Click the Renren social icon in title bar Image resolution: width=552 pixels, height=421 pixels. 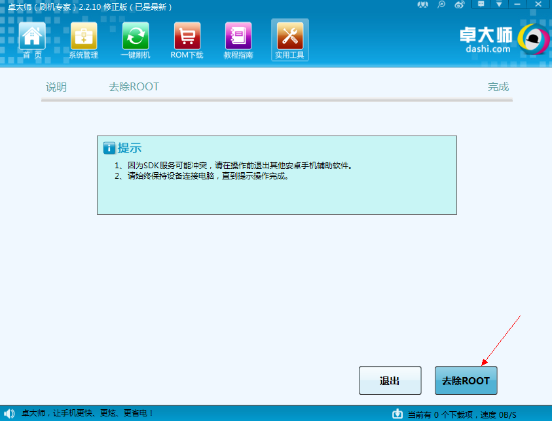click(424, 5)
